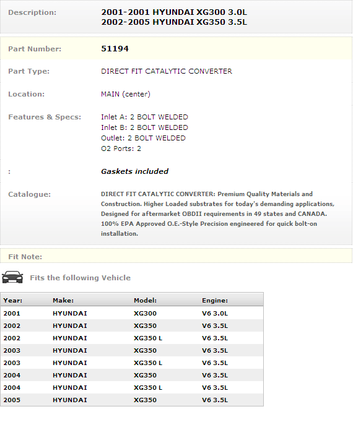Click the Gaskets included text
353x430 pixels.
pos(134,171)
